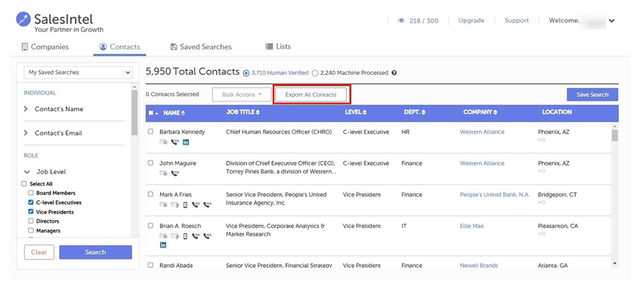Image resolution: width=642 pixels, height=282 pixels.
Task: Select the 3,710 Human Verified radio button
Action: (x=246, y=73)
